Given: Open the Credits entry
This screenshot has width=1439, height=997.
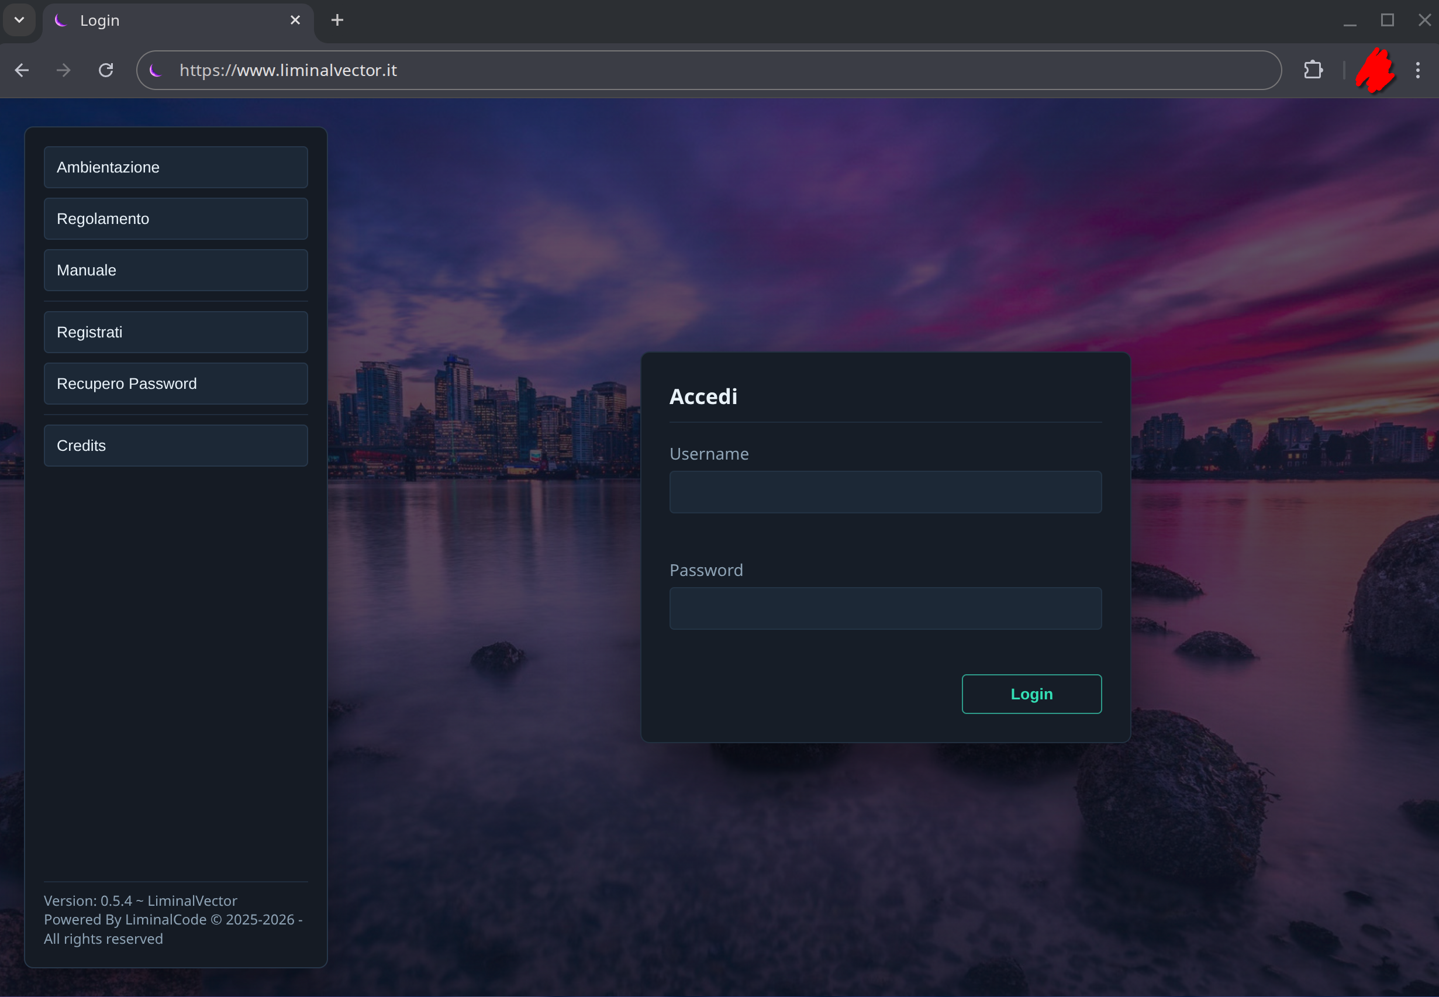Looking at the screenshot, I should [175, 446].
